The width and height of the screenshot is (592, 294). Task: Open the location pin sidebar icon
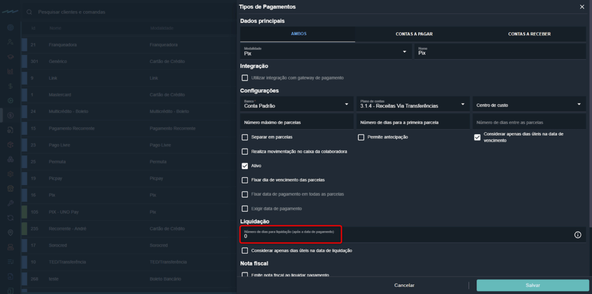click(10, 233)
